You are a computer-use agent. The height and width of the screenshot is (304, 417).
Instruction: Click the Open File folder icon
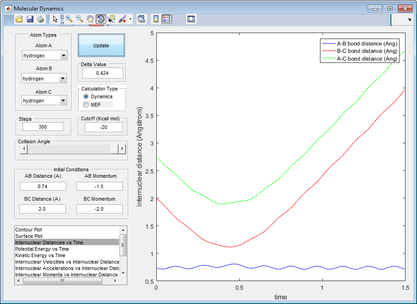tap(19, 19)
